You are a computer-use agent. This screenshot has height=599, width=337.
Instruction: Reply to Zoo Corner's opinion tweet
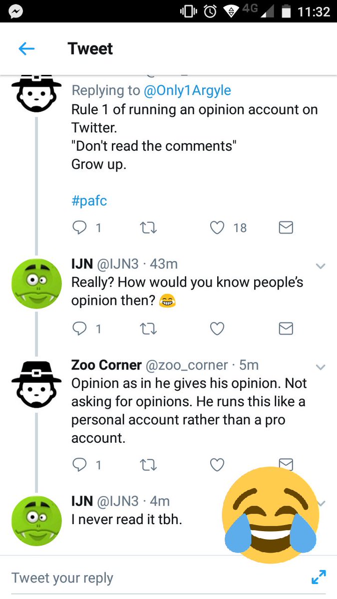click(x=79, y=465)
